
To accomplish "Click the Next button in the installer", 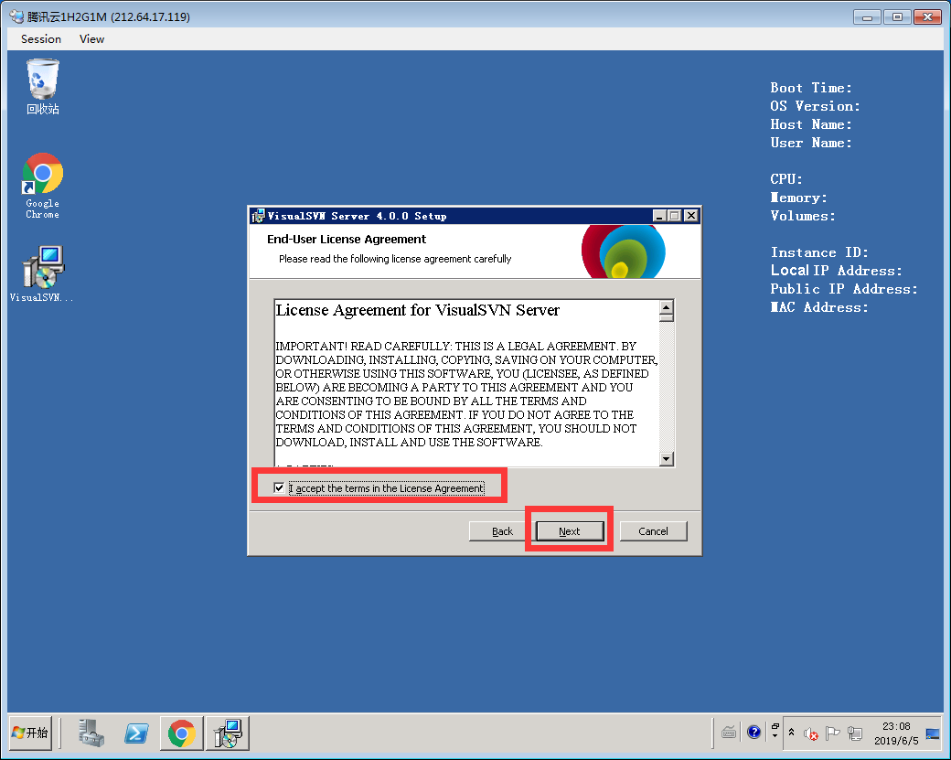I will point(568,530).
